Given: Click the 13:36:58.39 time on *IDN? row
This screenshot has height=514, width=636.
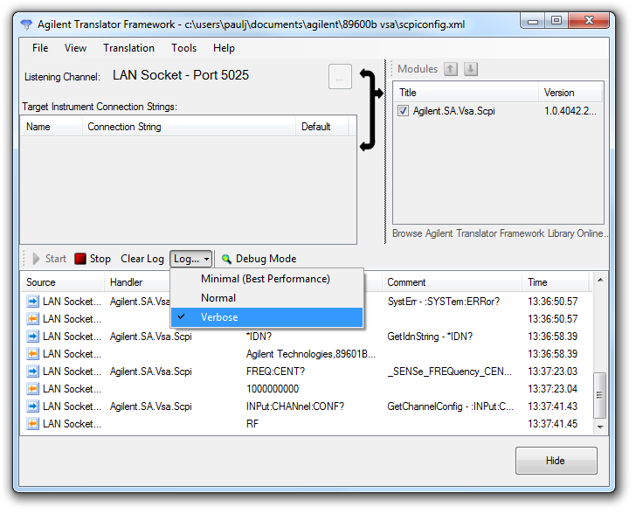Looking at the screenshot, I should 552,337.
